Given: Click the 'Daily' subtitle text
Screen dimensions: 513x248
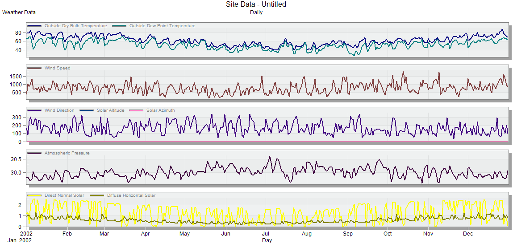Looking at the screenshot, I should 256,13.
